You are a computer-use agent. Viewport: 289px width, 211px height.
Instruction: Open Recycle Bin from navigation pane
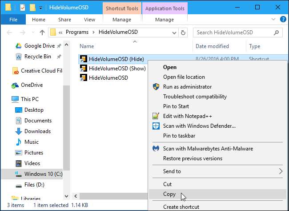tap(18, 57)
